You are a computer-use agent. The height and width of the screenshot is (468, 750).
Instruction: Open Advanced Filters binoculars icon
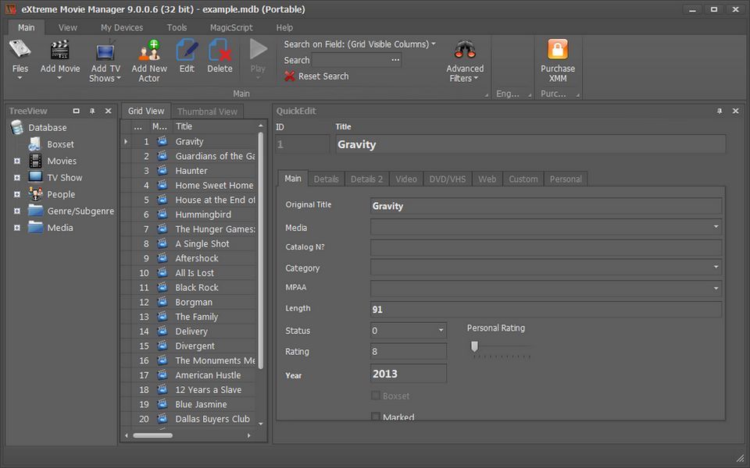[x=465, y=51]
